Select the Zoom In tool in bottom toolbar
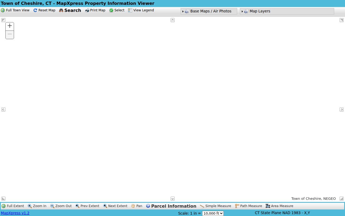The height and width of the screenshot is (216, 345). (x=37, y=206)
